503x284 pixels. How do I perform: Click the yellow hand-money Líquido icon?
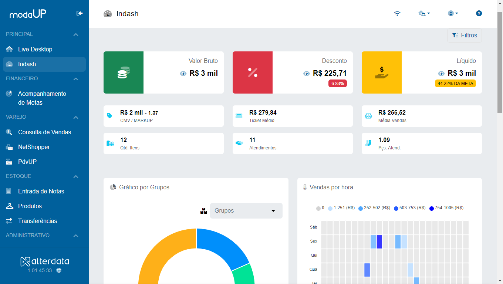coord(382,72)
